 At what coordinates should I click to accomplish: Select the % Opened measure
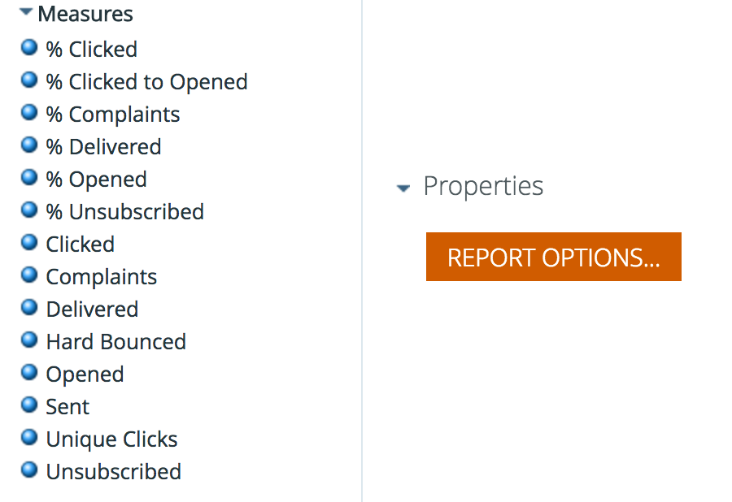tap(96, 180)
